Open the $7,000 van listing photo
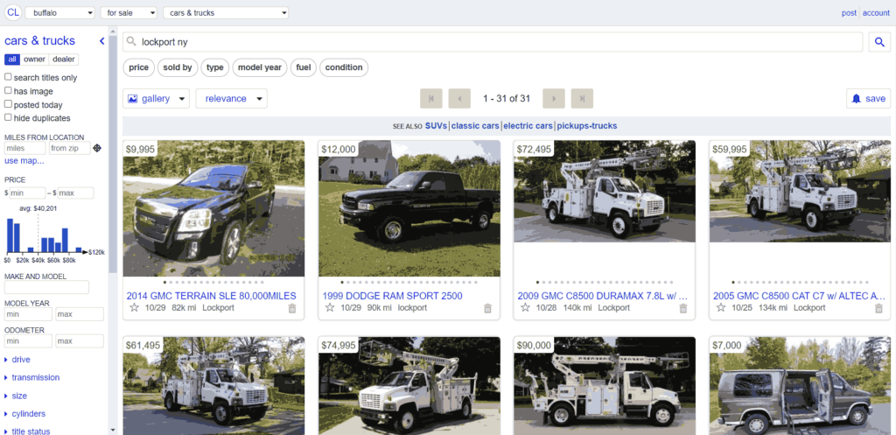 800,386
